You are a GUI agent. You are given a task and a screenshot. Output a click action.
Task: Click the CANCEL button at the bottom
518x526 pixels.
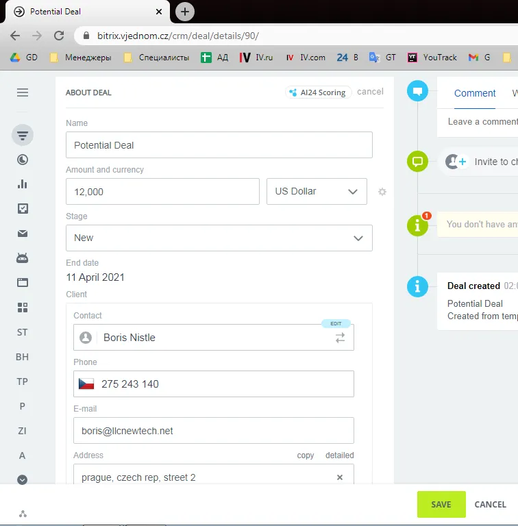click(x=490, y=505)
